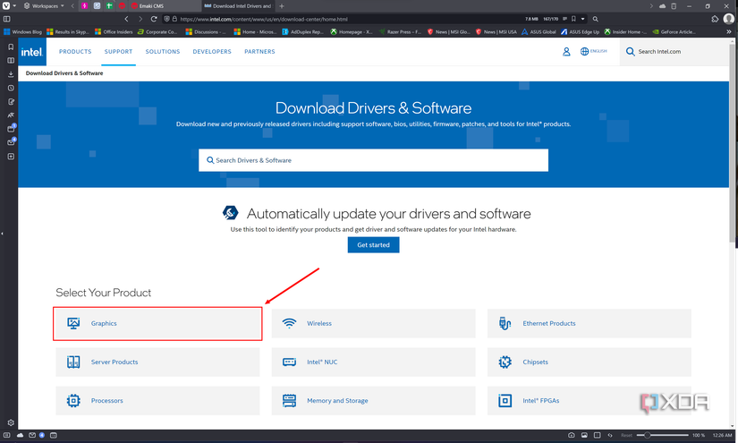This screenshot has height=443, width=738.
Task: Reload the current page
Action: point(154,19)
